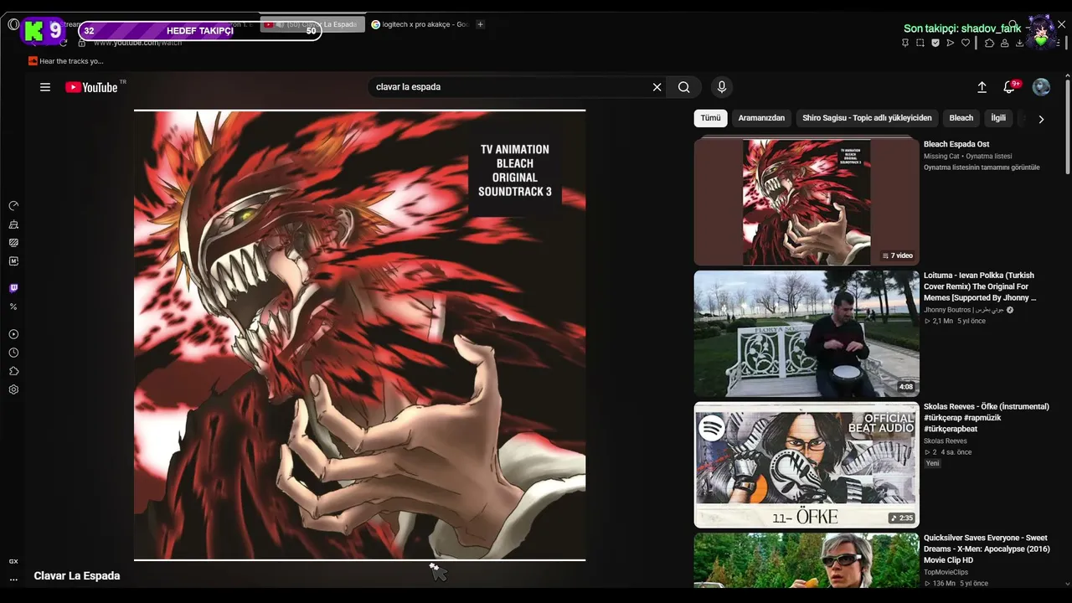The image size is (1072, 603).
Task: Click the Yeni badge on Öfke video
Action: click(x=933, y=463)
